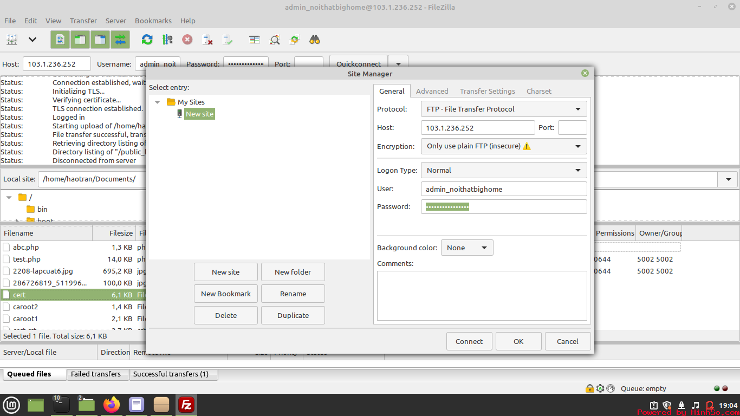
Task: Open the Edit menu
Action: point(30,21)
